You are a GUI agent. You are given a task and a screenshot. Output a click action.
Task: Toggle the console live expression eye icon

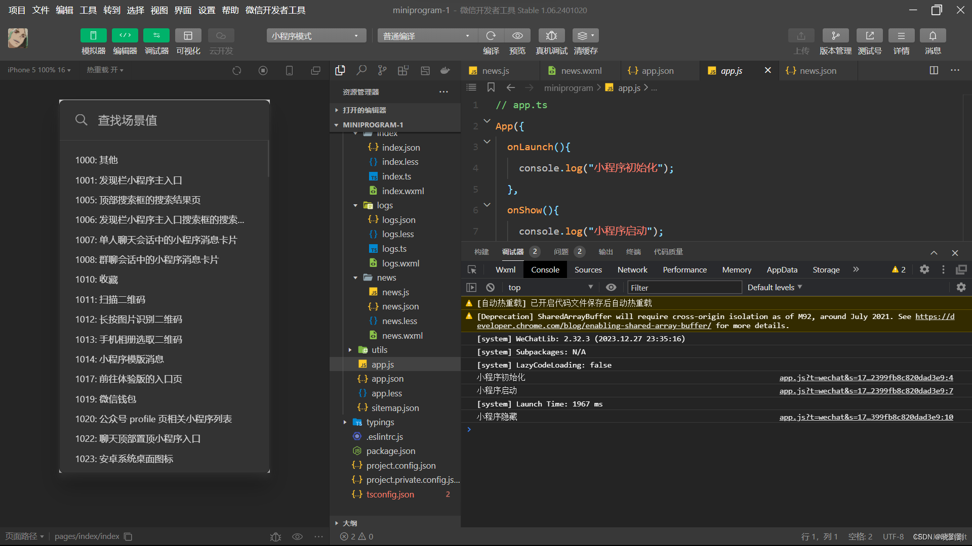(x=611, y=287)
